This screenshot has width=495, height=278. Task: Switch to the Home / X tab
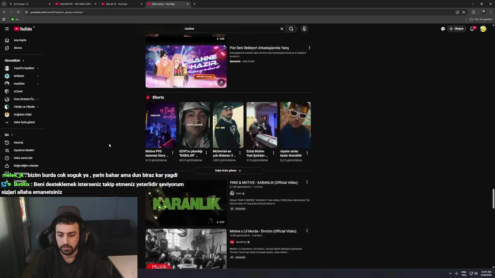tap(29, 4)
